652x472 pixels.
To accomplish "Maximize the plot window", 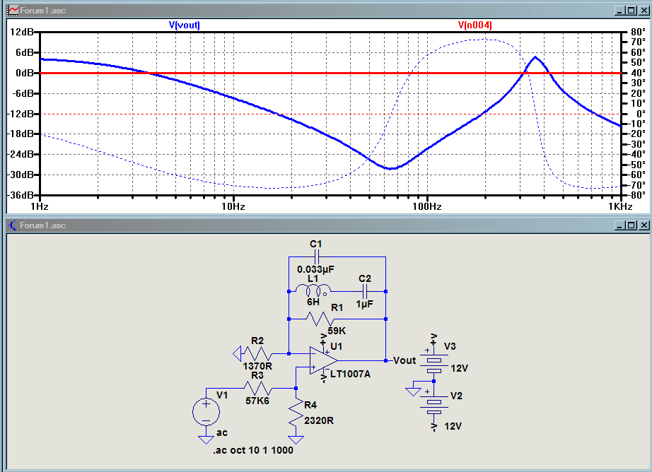I will (x=631, y=11).
